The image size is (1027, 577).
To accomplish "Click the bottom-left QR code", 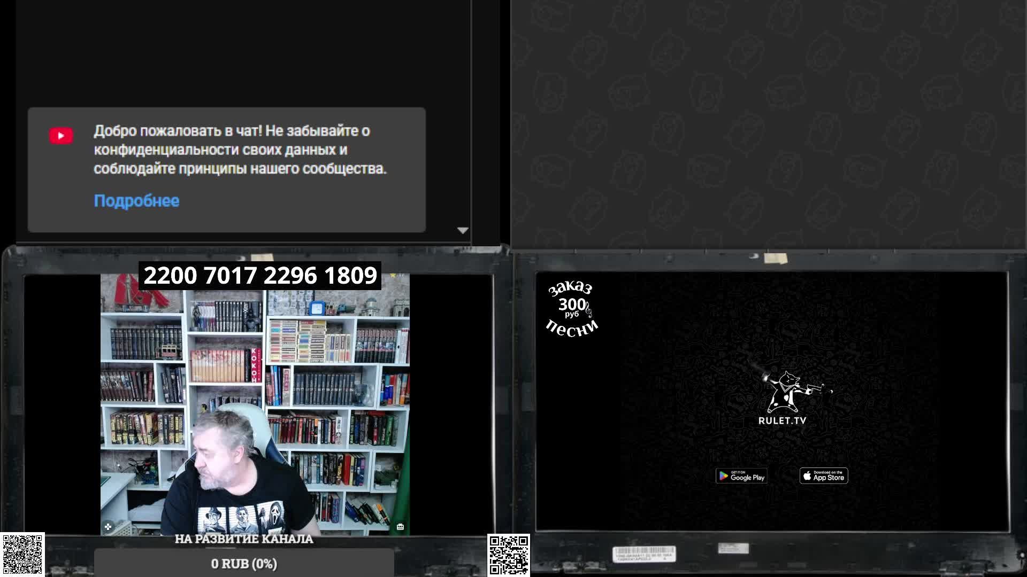I will [22, 555].
